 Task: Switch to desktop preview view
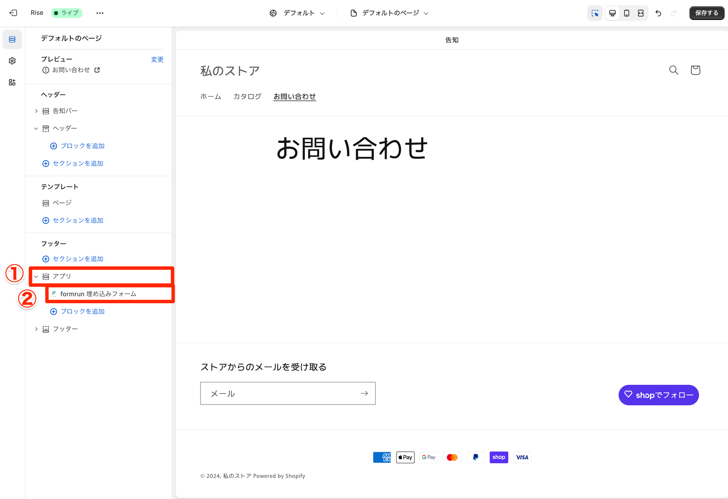pyautogui.click(x=612, y=13)
